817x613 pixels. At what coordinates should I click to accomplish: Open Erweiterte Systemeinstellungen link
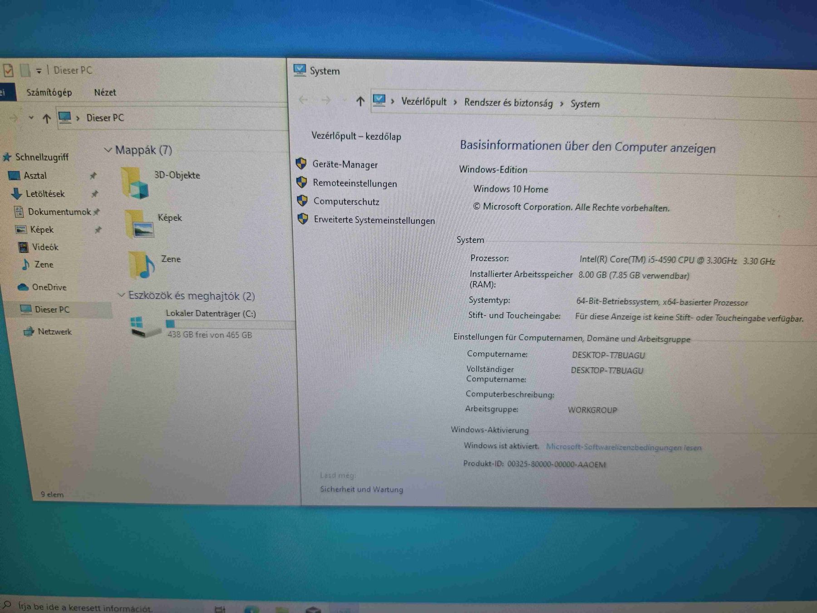[374, 220]
